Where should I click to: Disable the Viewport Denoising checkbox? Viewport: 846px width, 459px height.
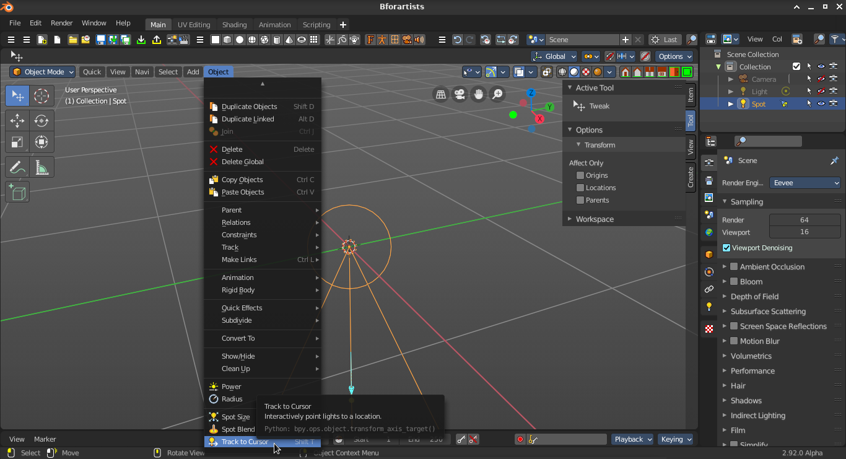726,248
